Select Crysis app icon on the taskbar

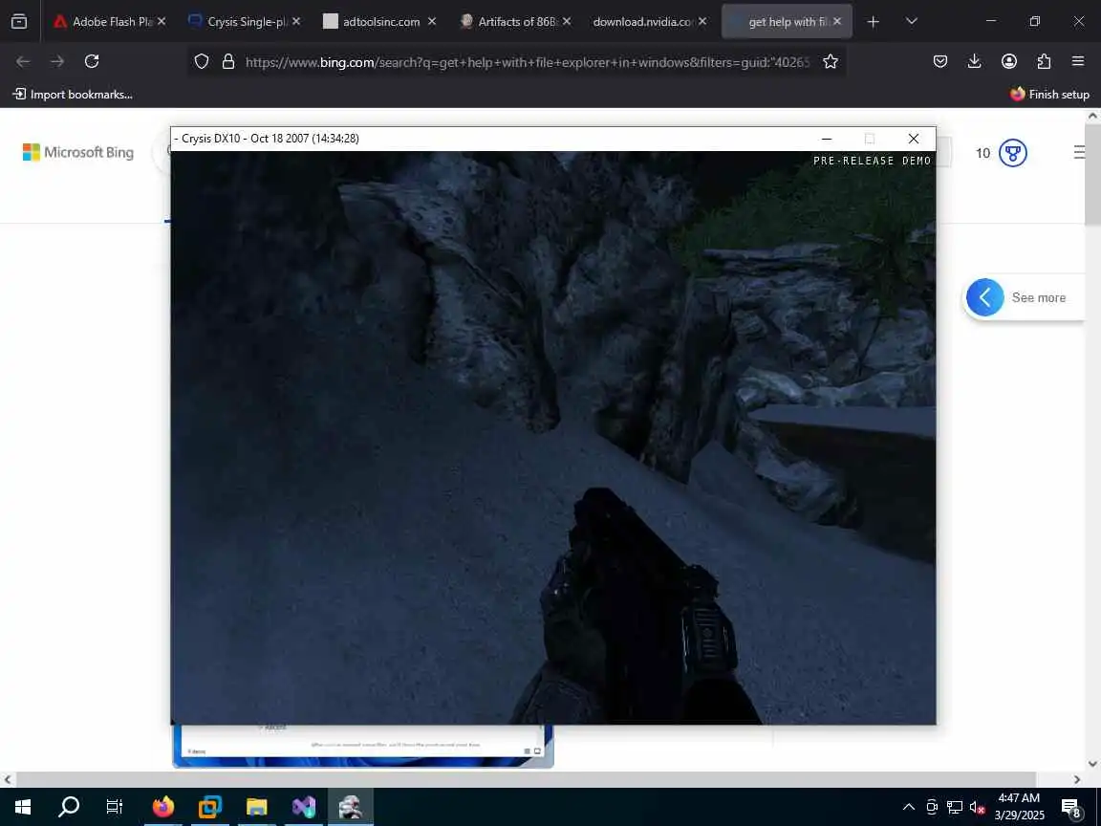pyautogui.click(x=351, y=807)
